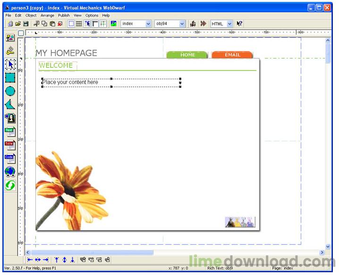
Task: Choose the rectangle shape tool
Action: tap(10, 78)
